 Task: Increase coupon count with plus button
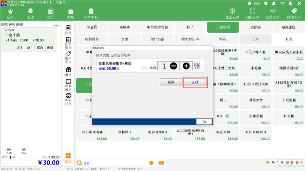[x=186, y=66]
